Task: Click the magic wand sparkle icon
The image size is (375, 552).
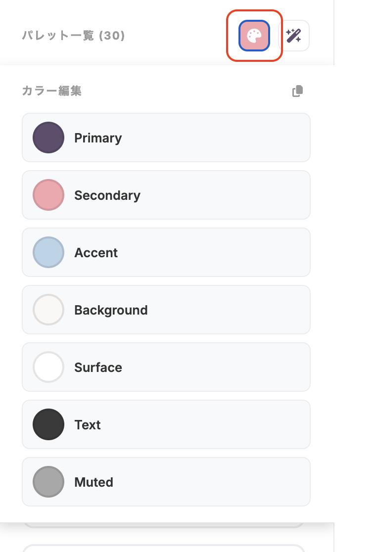Action: point(294,36)
